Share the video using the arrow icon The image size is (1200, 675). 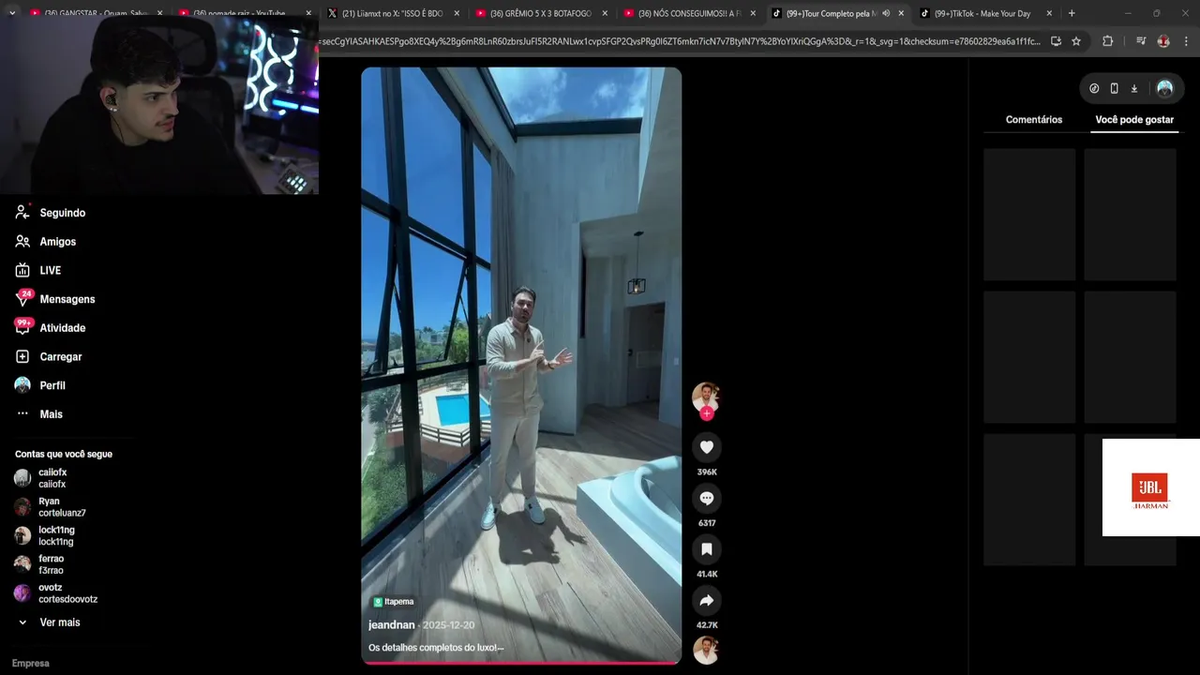[706, 600]
